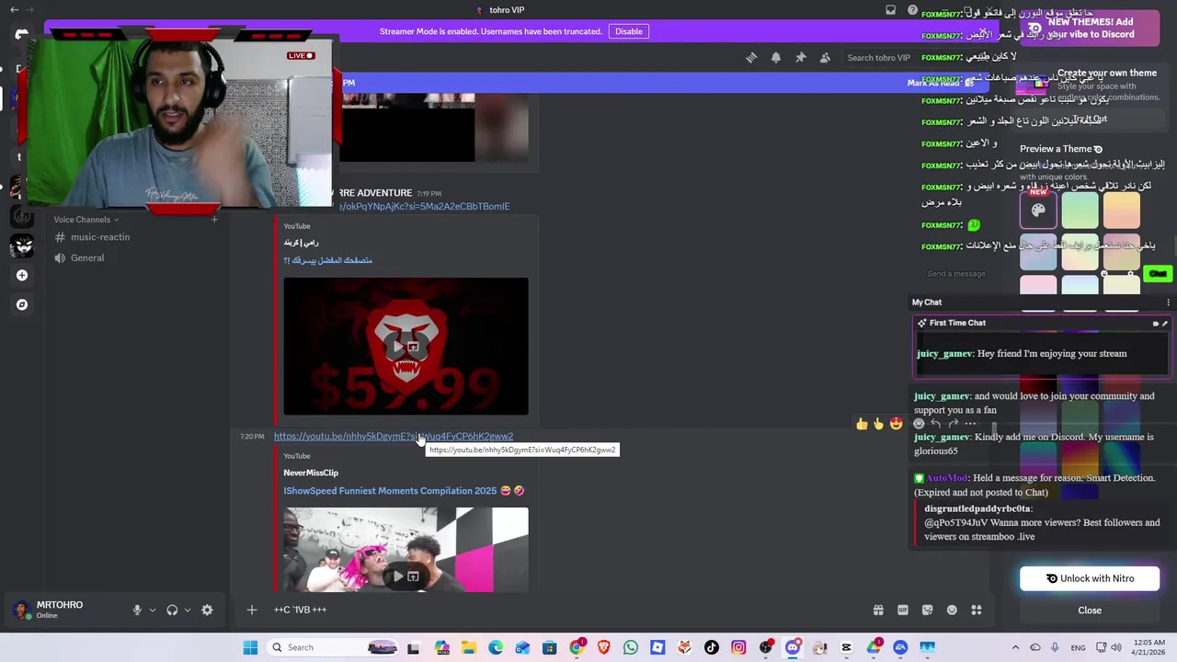This screenshot has width=1177, height=662.
Task: Open the sticker picker
Action: (927, 610)
